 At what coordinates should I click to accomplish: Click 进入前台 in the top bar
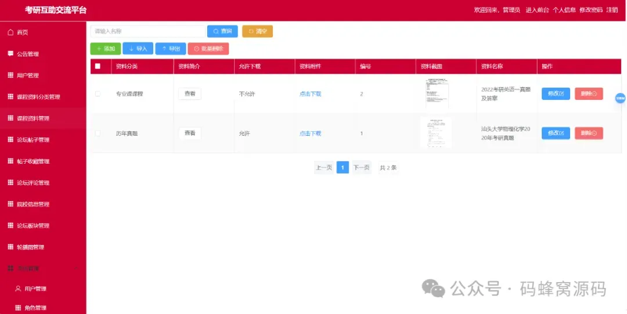point(537,10)
